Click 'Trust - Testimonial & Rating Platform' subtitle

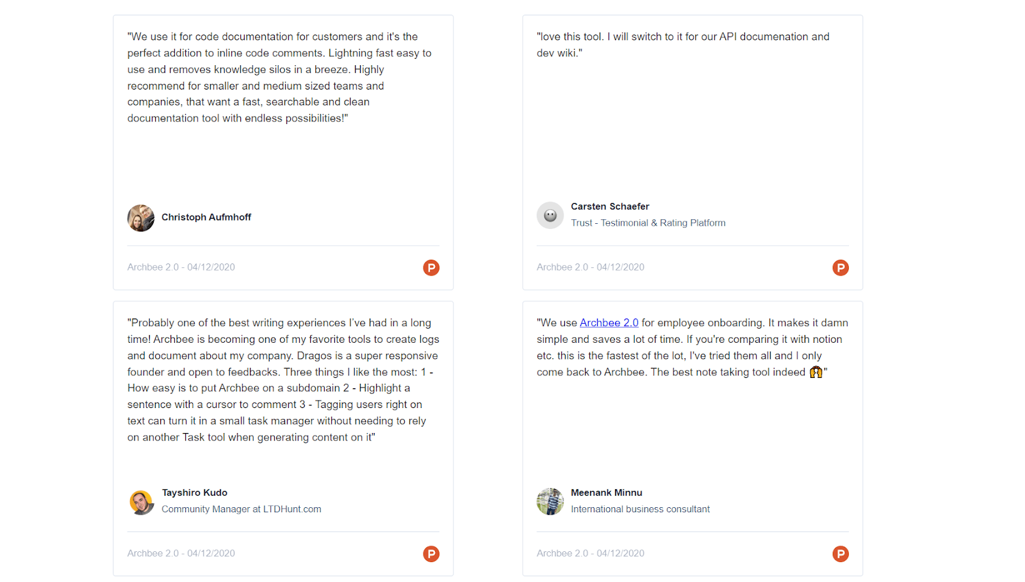coord(648,223)
